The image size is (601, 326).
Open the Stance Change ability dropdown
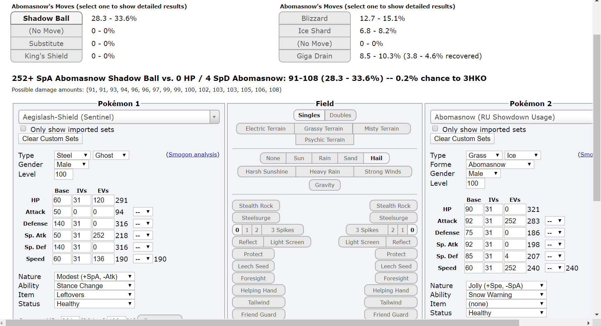(94, 285)
